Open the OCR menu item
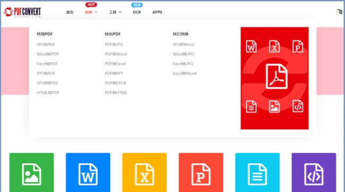The image size is (345, 192). [x=137, y=12]
